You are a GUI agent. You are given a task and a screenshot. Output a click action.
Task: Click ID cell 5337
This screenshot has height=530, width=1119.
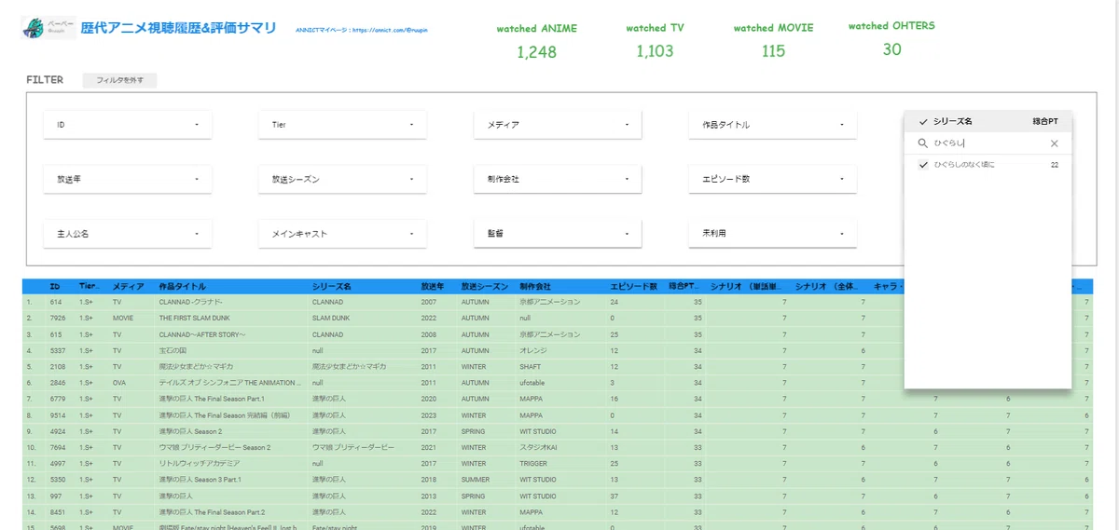click(x=56, y=350)
